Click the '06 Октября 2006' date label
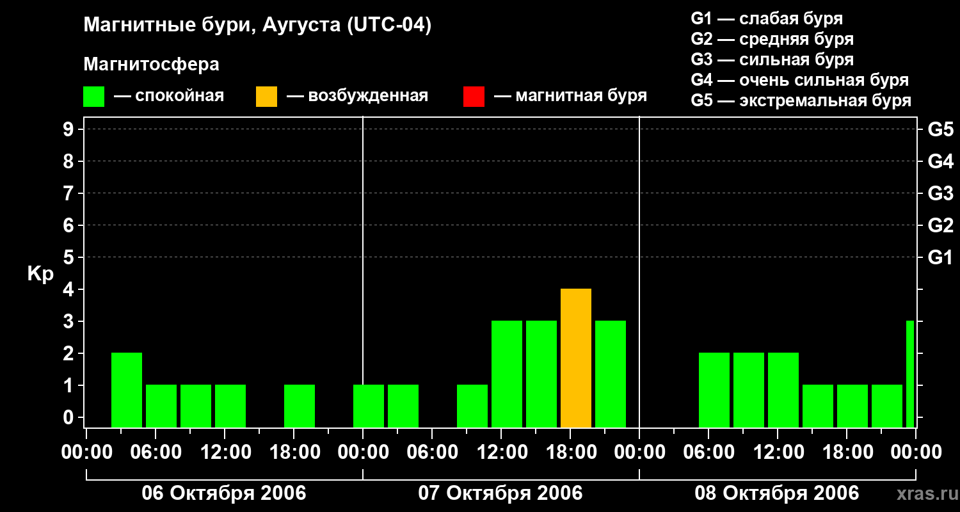The height and width of the screenshot is (512, 960). tap(224, 493)
